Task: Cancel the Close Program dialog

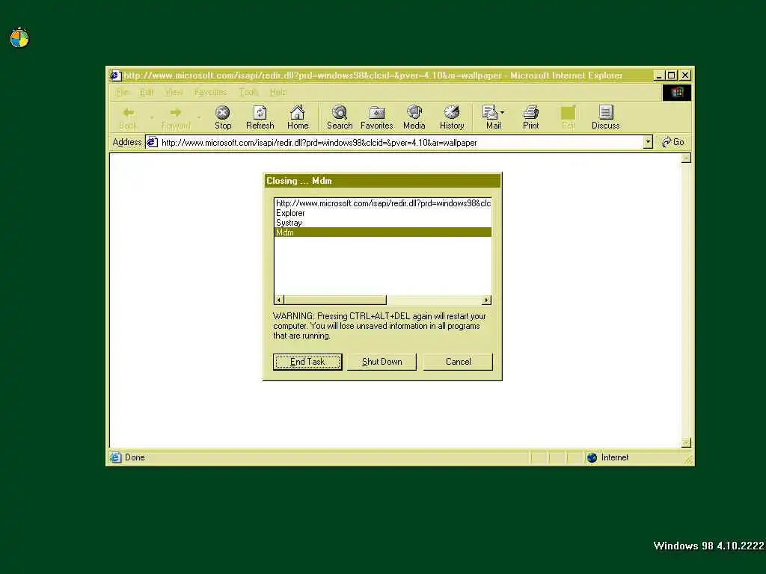Action: (x=458, y=362)
